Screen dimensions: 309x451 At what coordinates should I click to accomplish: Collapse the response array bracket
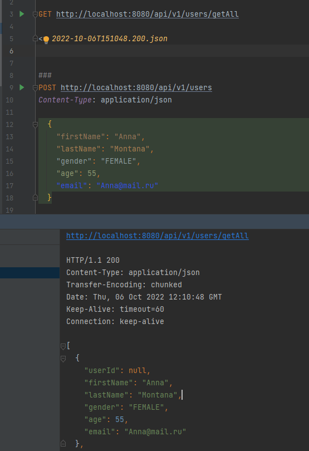[x=63, y=346]
